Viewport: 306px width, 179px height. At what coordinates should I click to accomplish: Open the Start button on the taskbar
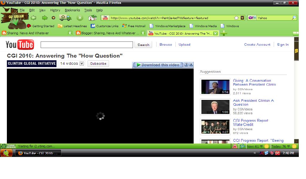pyautogui.click(x=7, y=153)
